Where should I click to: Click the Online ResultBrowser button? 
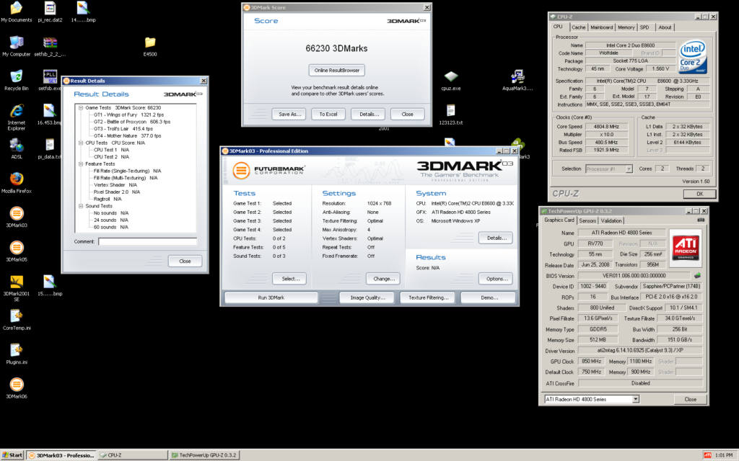coord(336,70)
